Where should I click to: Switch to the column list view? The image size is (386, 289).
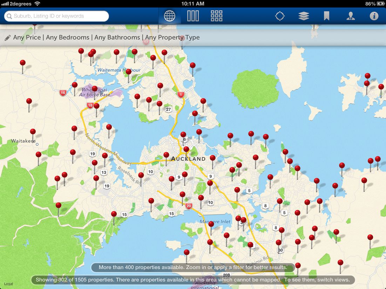coord(193,16)
